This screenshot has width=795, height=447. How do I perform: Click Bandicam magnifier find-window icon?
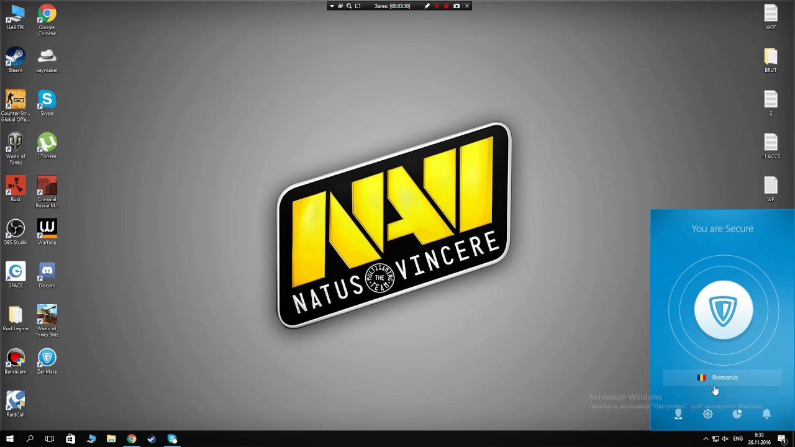click(x=348, y=6)
